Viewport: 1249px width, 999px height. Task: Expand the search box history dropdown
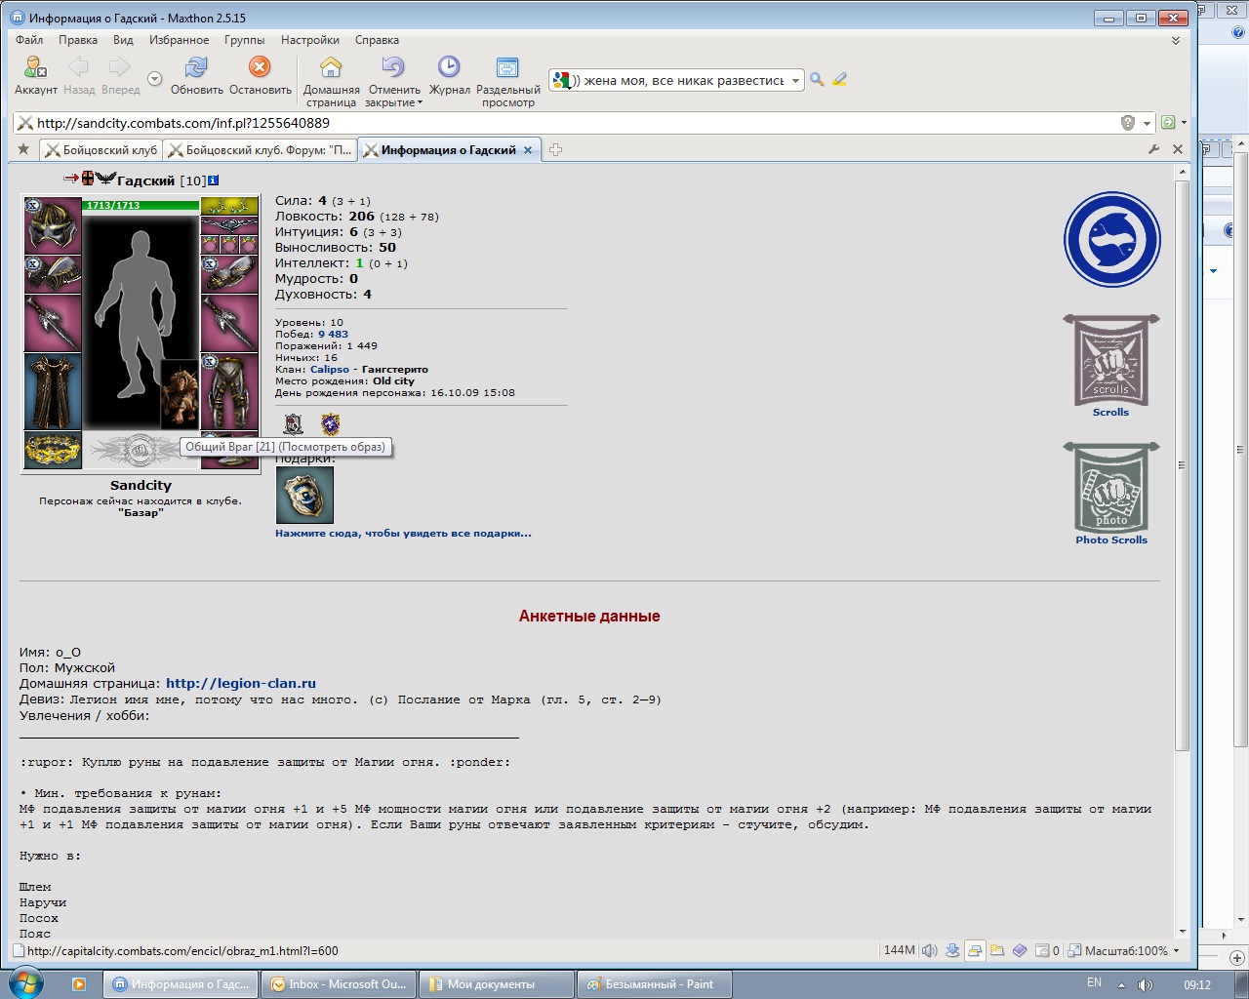click(796, 81)
